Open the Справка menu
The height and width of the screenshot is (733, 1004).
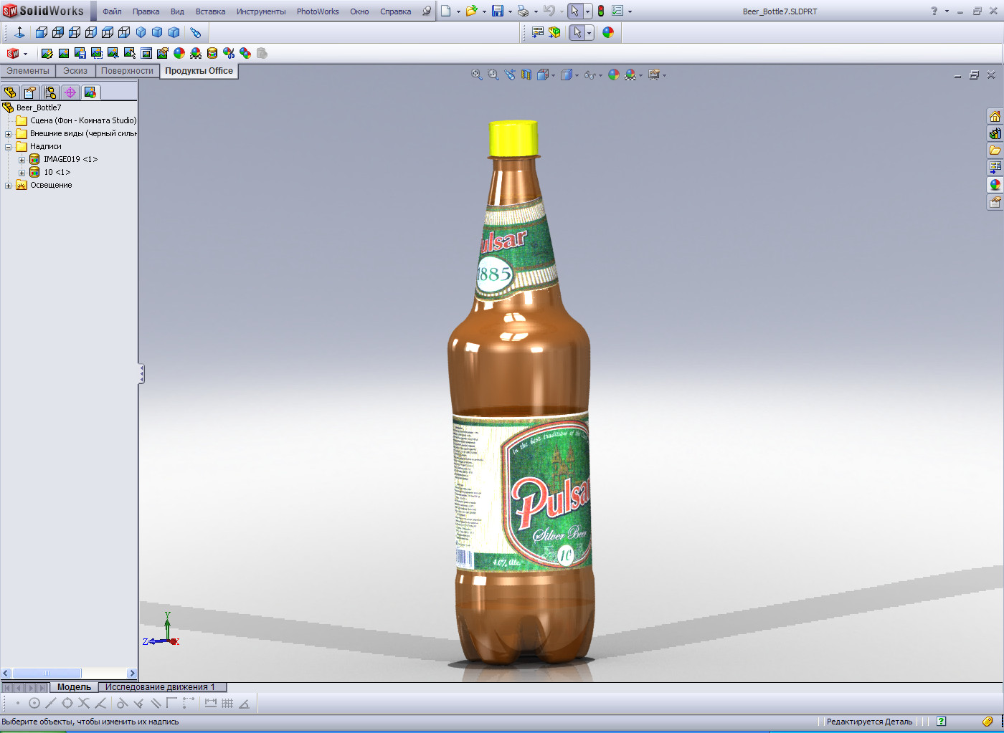[x=395, y=11]
